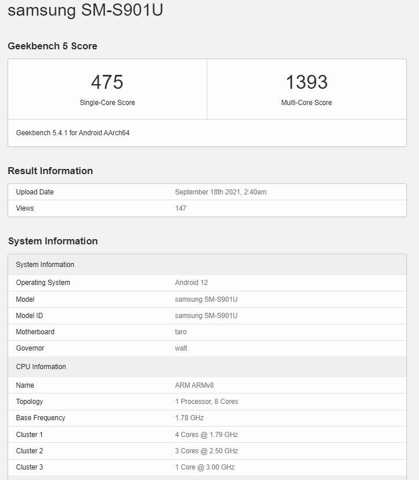This screenshot has width=419, height=480.
Task: Click the Model ID value samsung SM-S901U
Action: (x=206, y=316)
